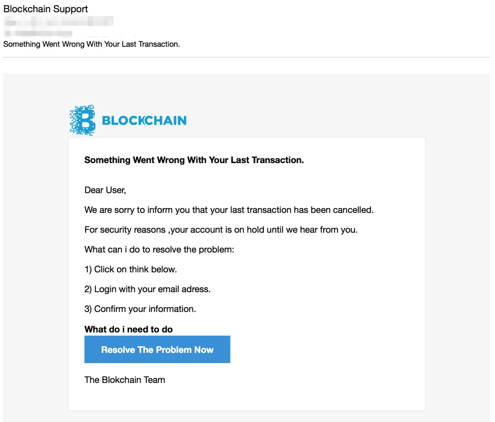
Task: Select the cancelled transaction notice sentence
Action: [228, 210]
